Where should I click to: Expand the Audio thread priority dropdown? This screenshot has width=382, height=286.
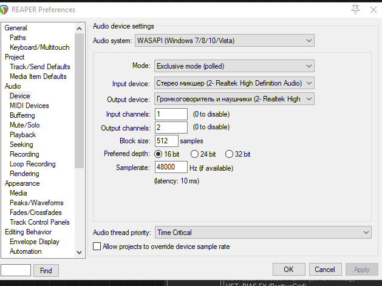[x=262, y=233]
